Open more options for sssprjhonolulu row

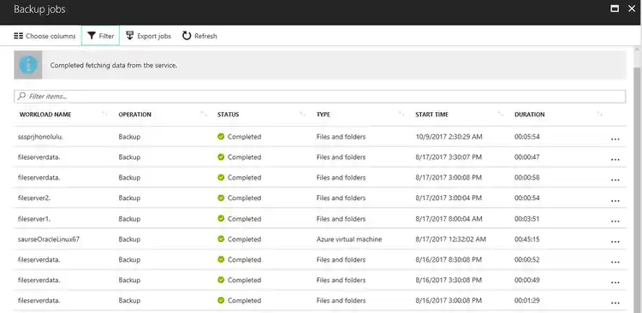[x=615, y=139]
